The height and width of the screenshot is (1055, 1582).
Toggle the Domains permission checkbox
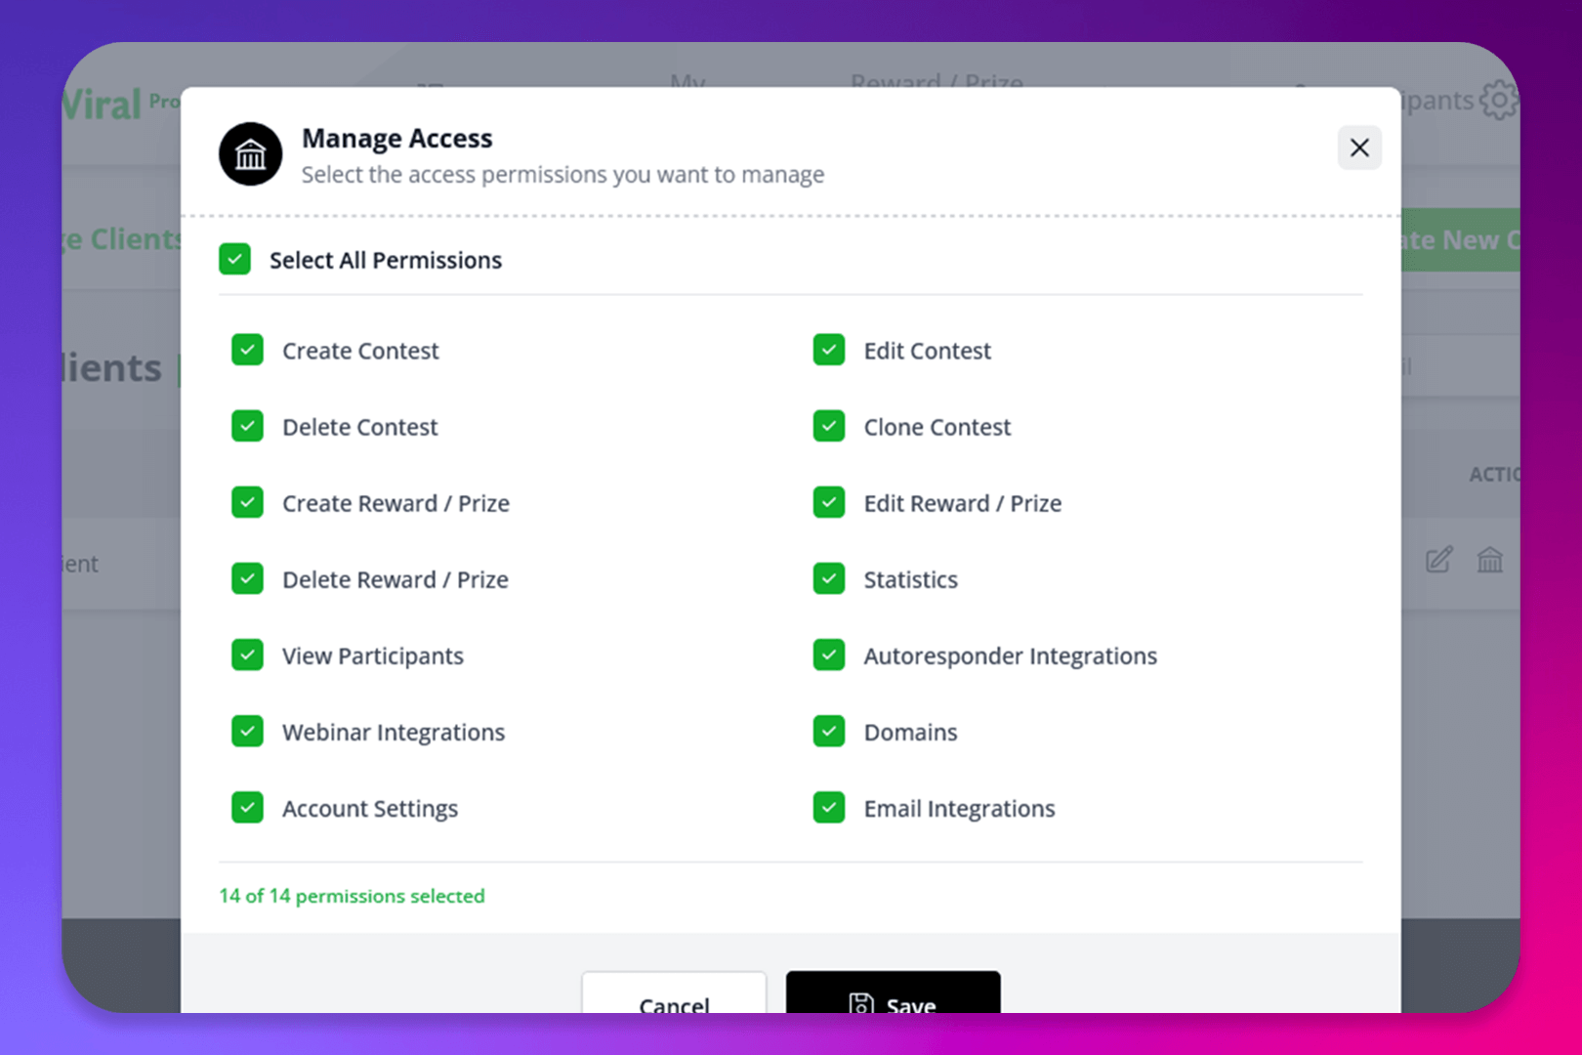(829, 731)
